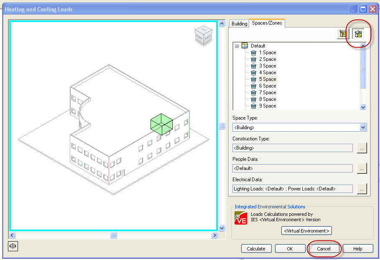This screenshot has width=380, height=260.
Task: Open the Space Type dropdown
Action: pos(363,127)
